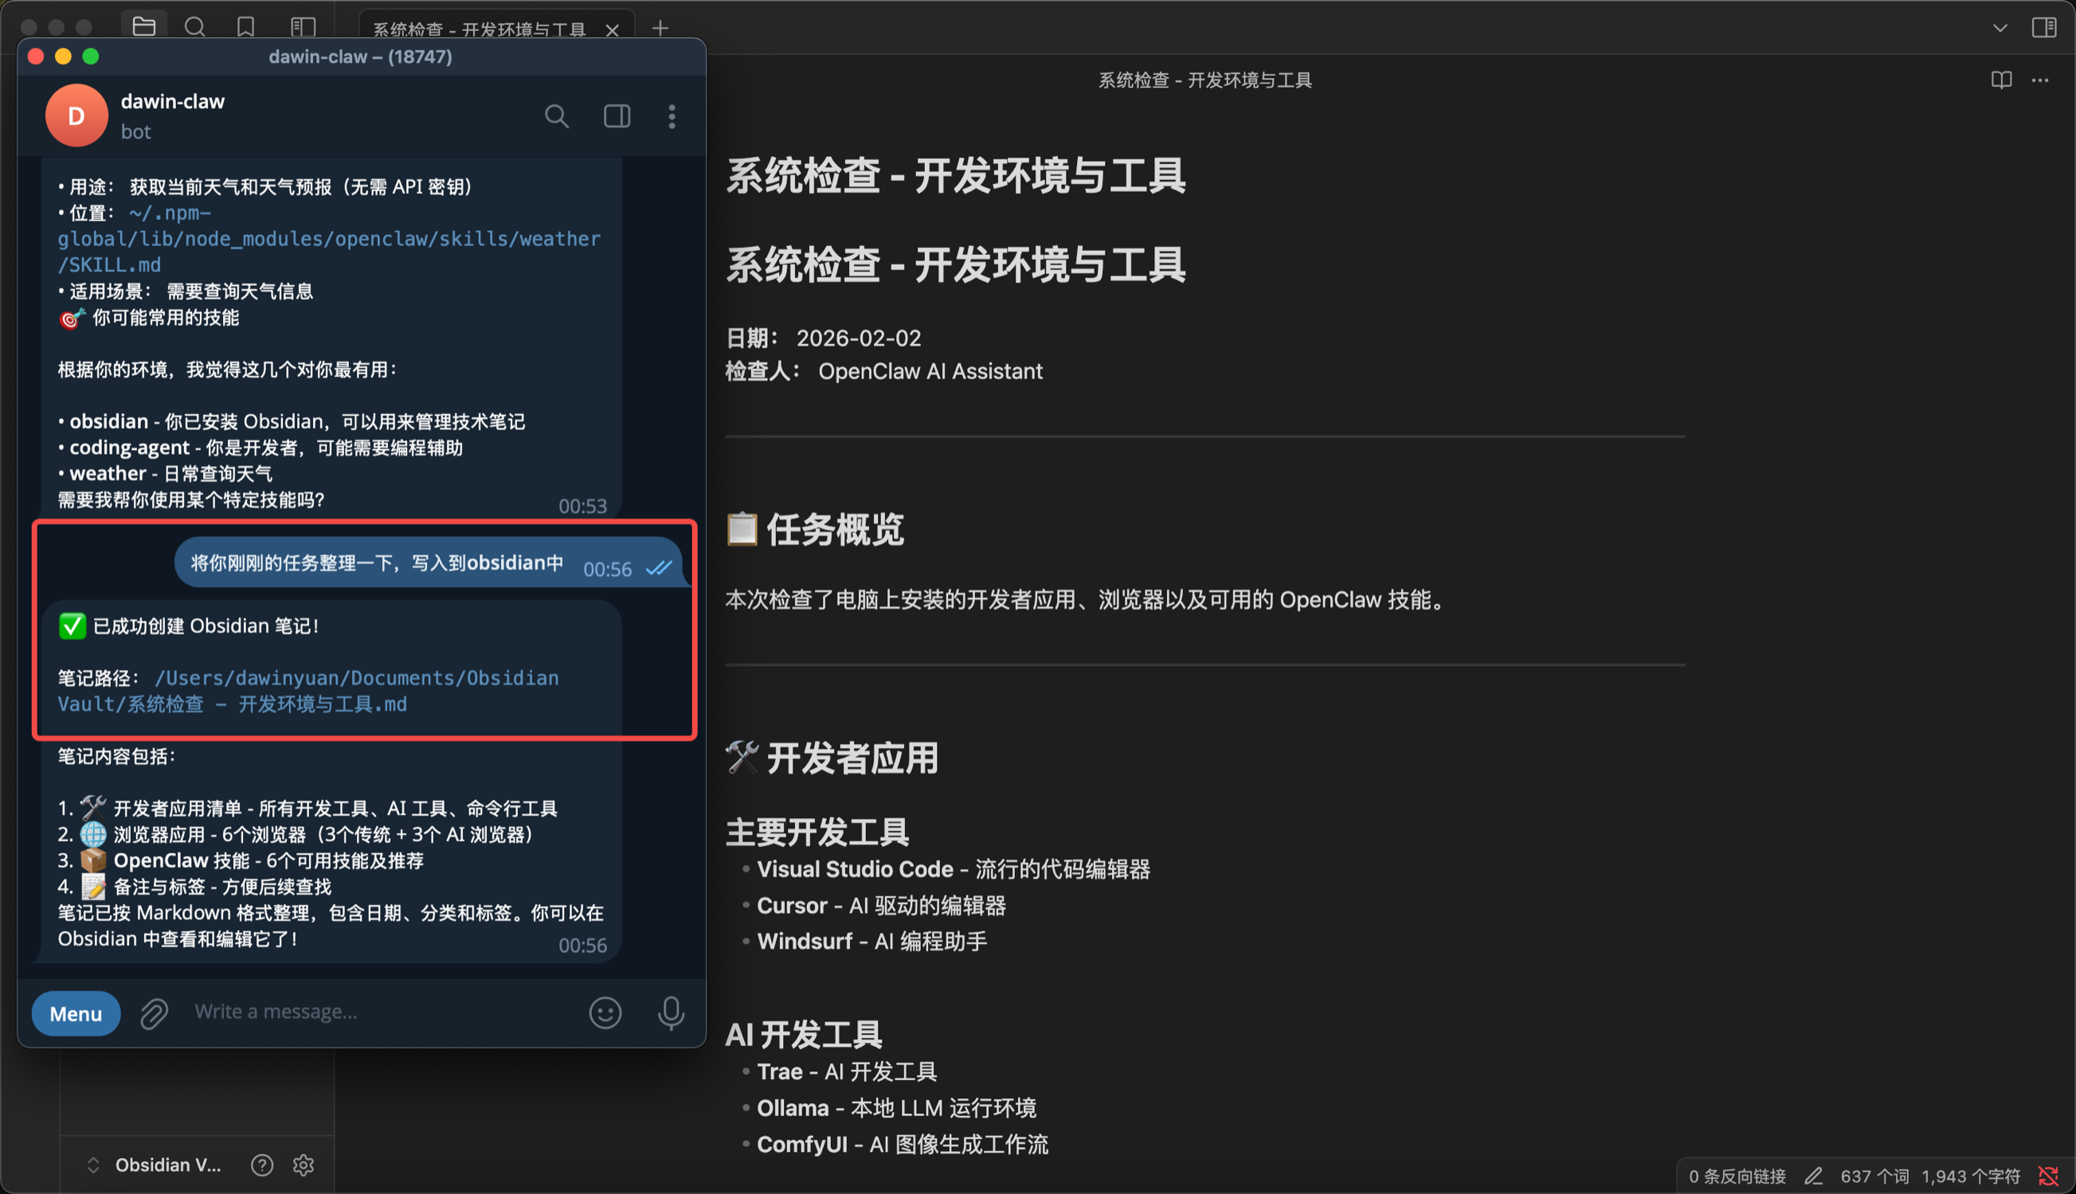This screenshot has height=1194, width=2076.
Task: Toggle the Obsidian right sidebar icon
Action: tap(2043, 27)
